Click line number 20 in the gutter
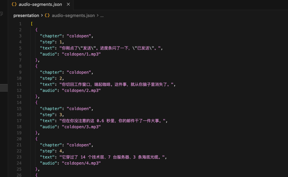This screenshot has height=177, width=288. pyautogui.click(x=19, y=139)
